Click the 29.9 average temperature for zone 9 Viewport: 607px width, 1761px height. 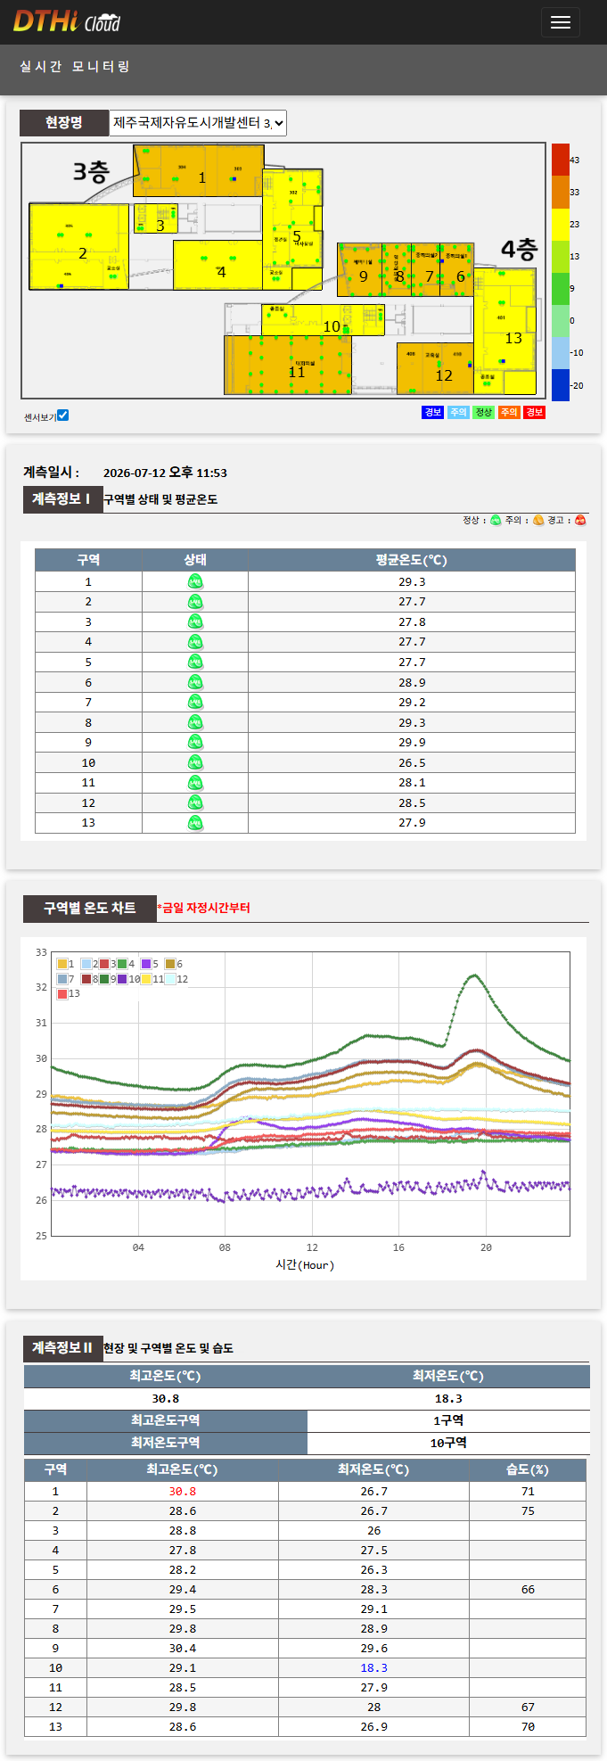(x=412, y=742)
